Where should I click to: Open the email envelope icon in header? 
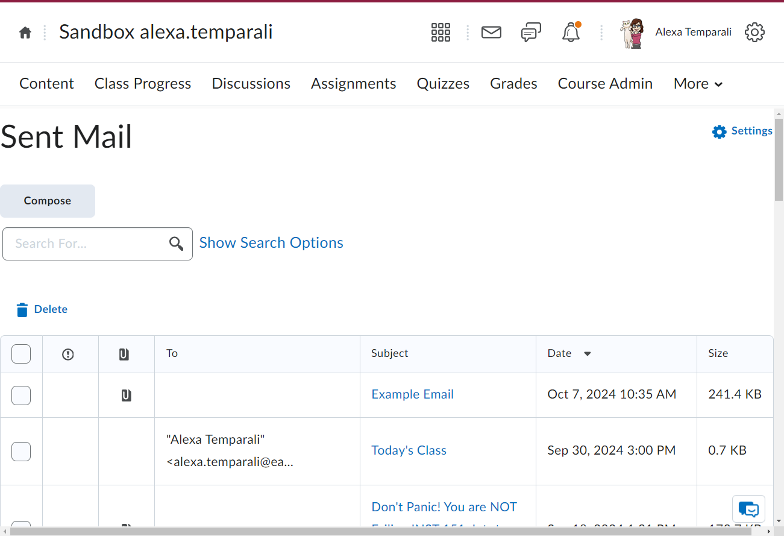491,32
